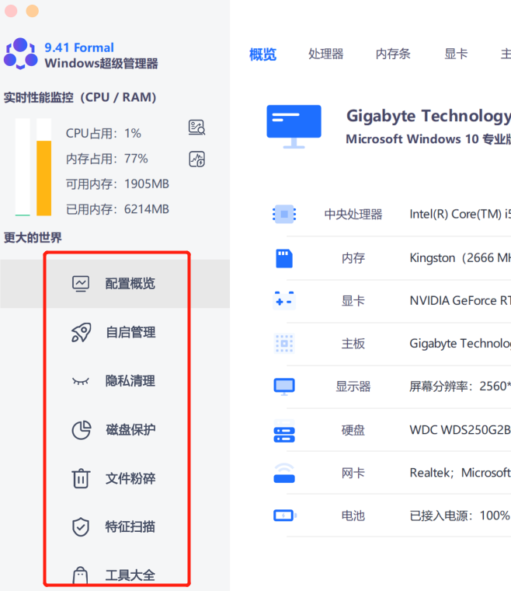Click the yellow minimize dot at top left
The image size is (511, 591).
32,11
